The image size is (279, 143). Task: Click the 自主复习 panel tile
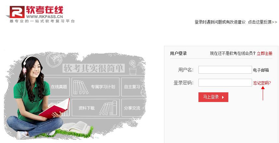[133, 87]
